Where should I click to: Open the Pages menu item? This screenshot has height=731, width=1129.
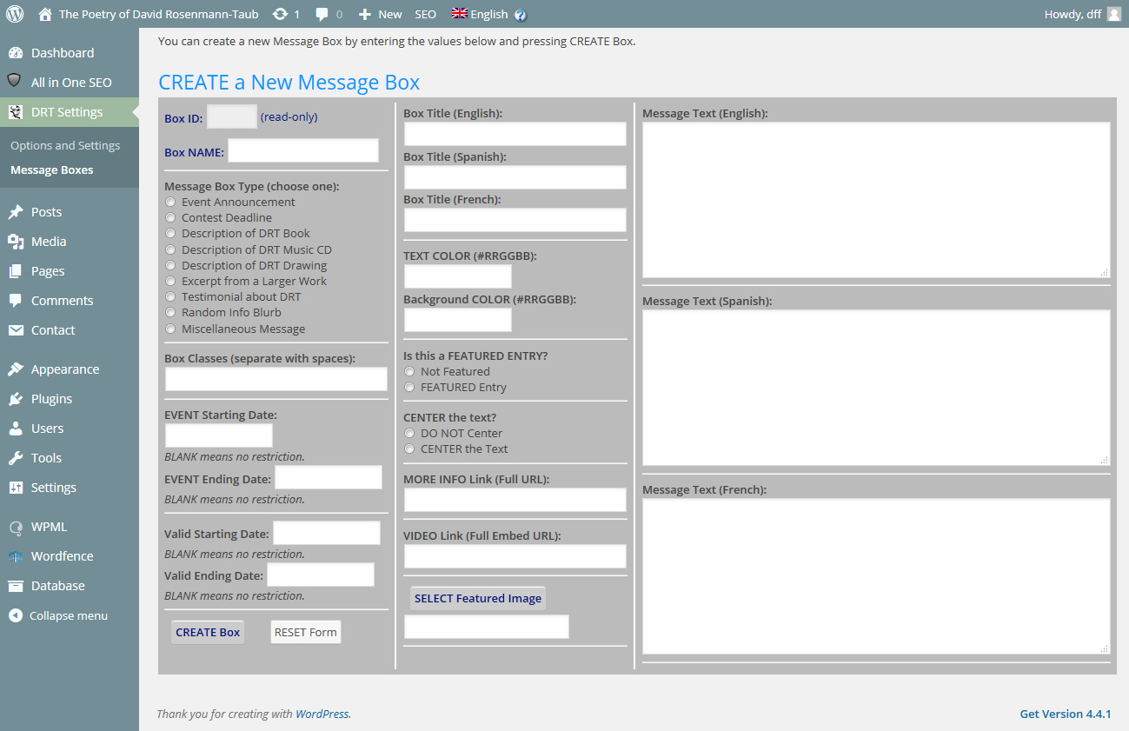tap(48, 271)
